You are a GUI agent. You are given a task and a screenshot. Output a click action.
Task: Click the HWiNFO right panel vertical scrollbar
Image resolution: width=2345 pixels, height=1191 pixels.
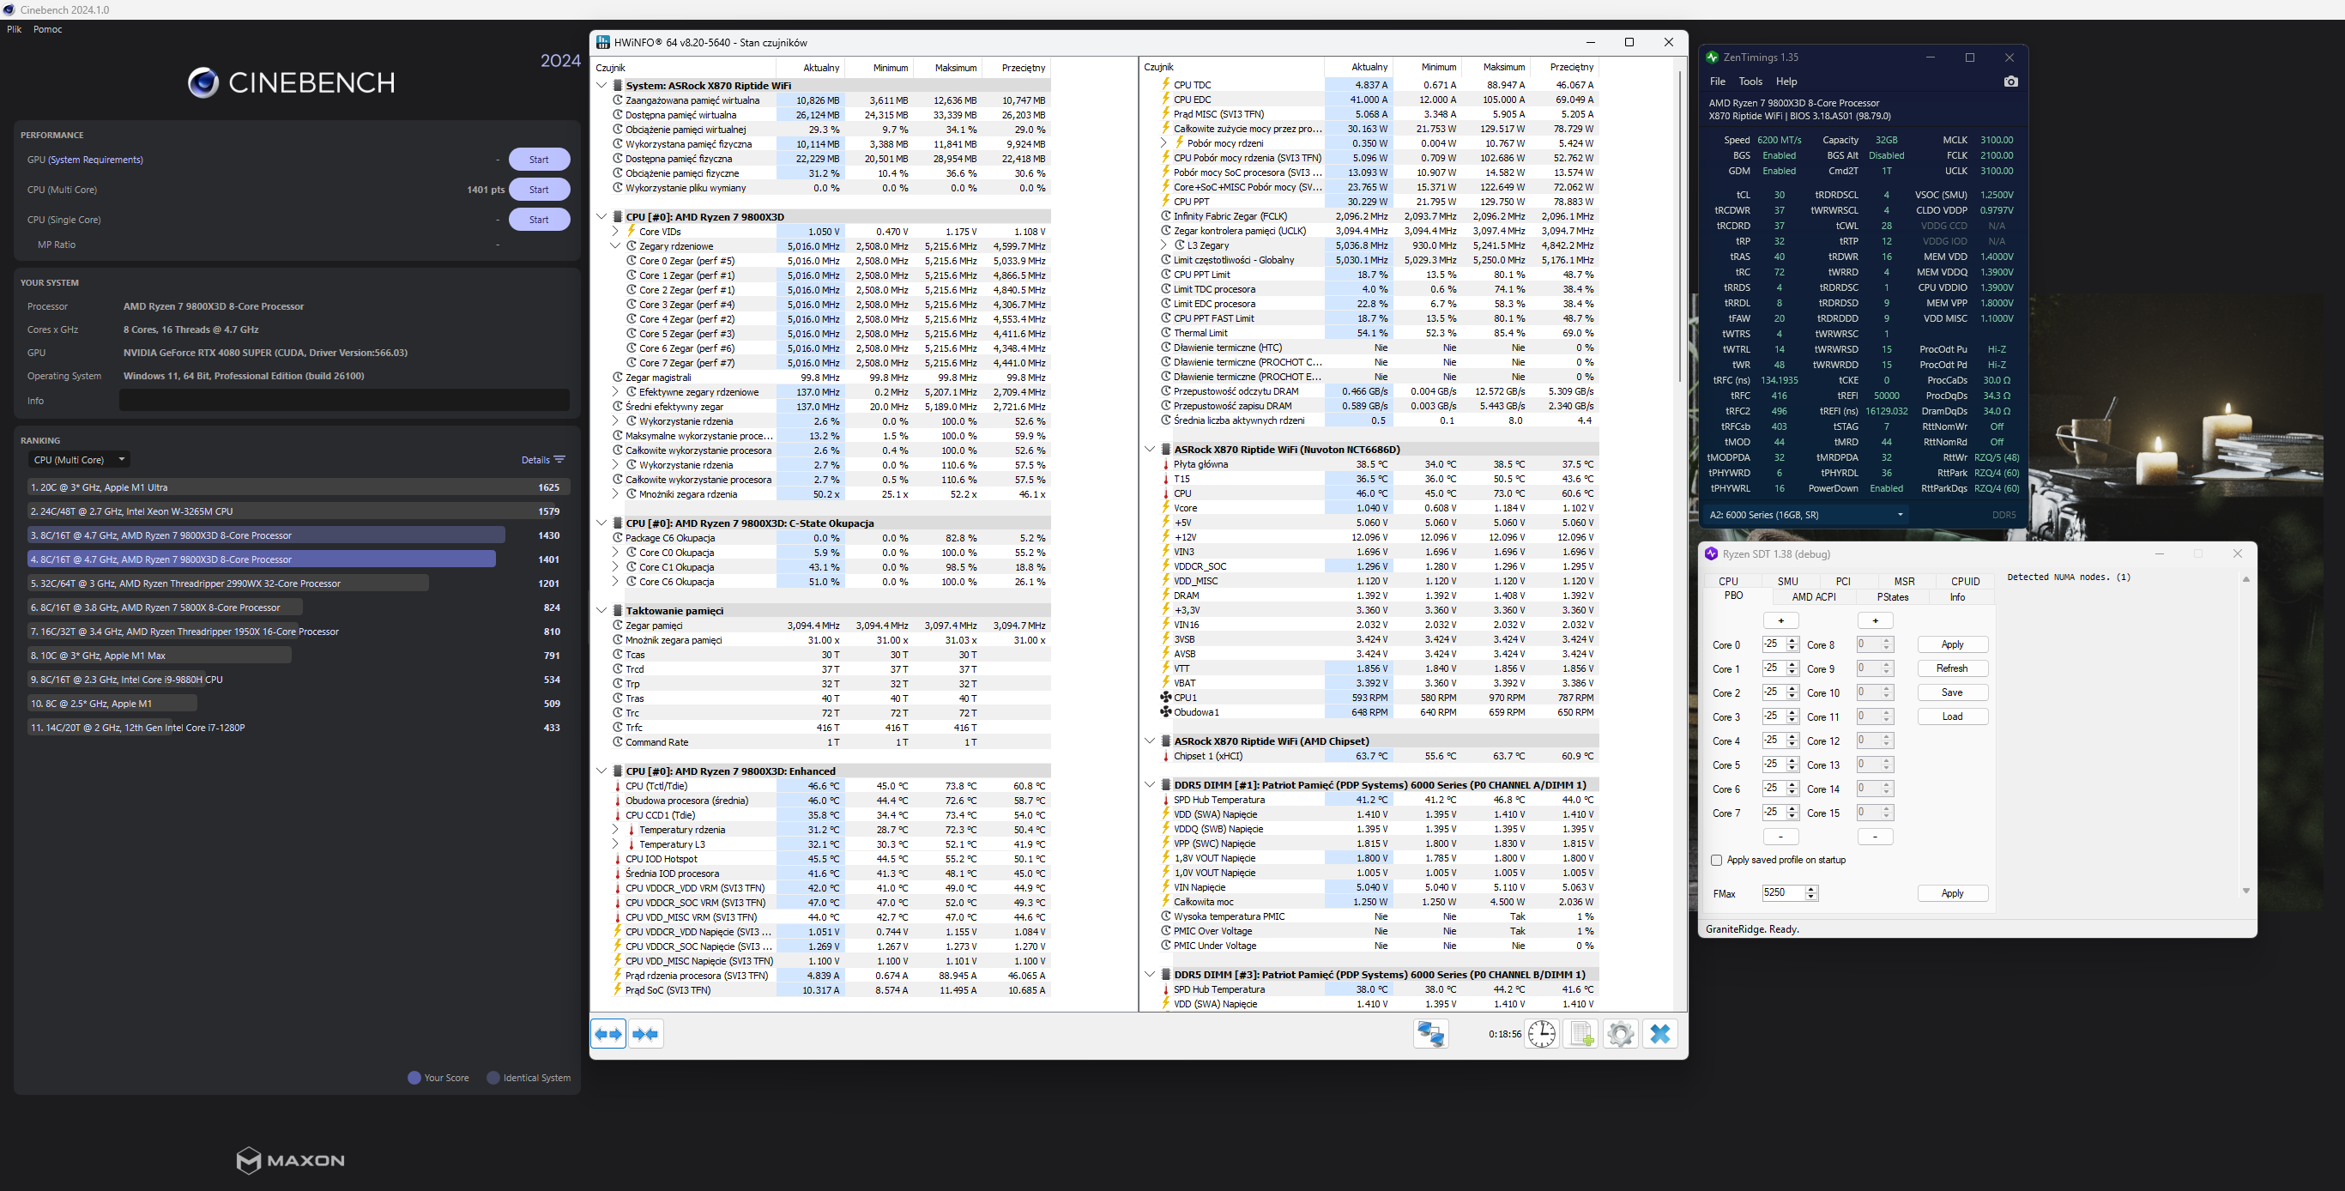click(1679, 227)
